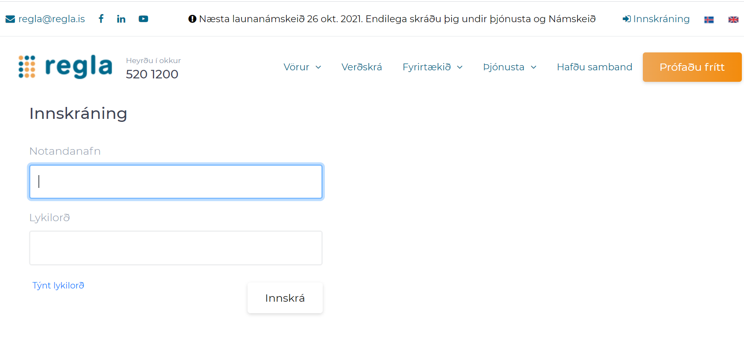Click the 520 1200 phone number
This screenshot has height=343, width=744.
pyautogui.click(x=152, y=74)
